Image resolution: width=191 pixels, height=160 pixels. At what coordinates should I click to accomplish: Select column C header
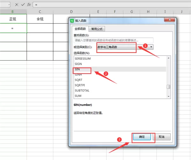[40, 12]
